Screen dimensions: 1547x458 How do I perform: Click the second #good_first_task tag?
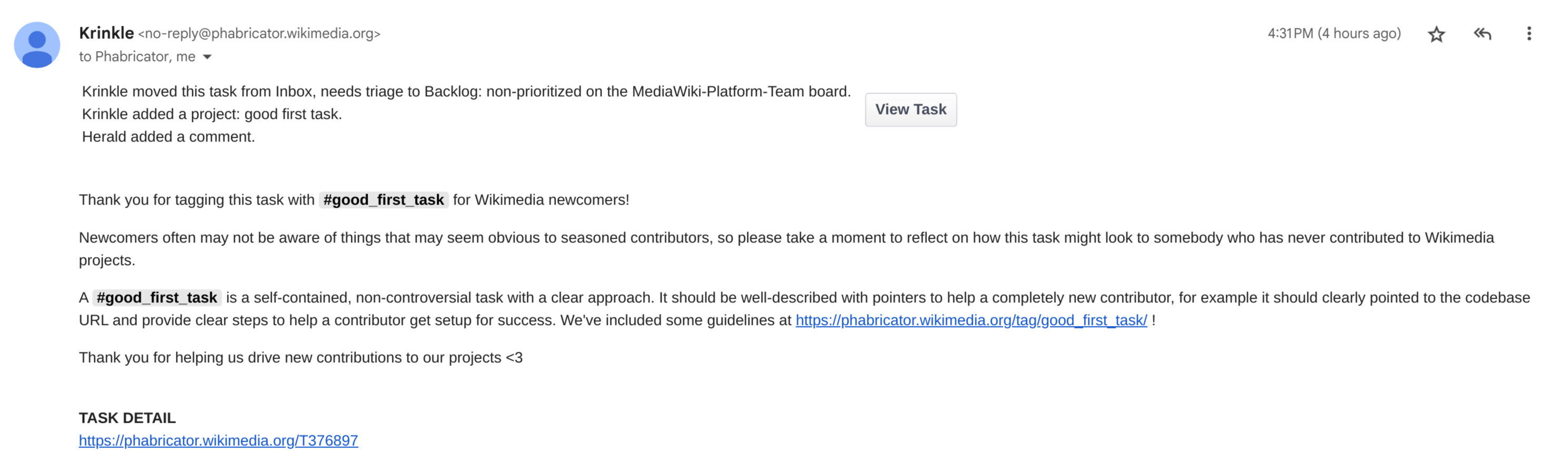[157, 298]
